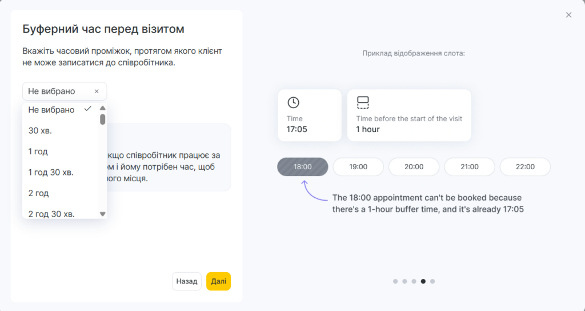Jump to the first carousel dot
Screen dimensions: 585x311
coord(395,281)
